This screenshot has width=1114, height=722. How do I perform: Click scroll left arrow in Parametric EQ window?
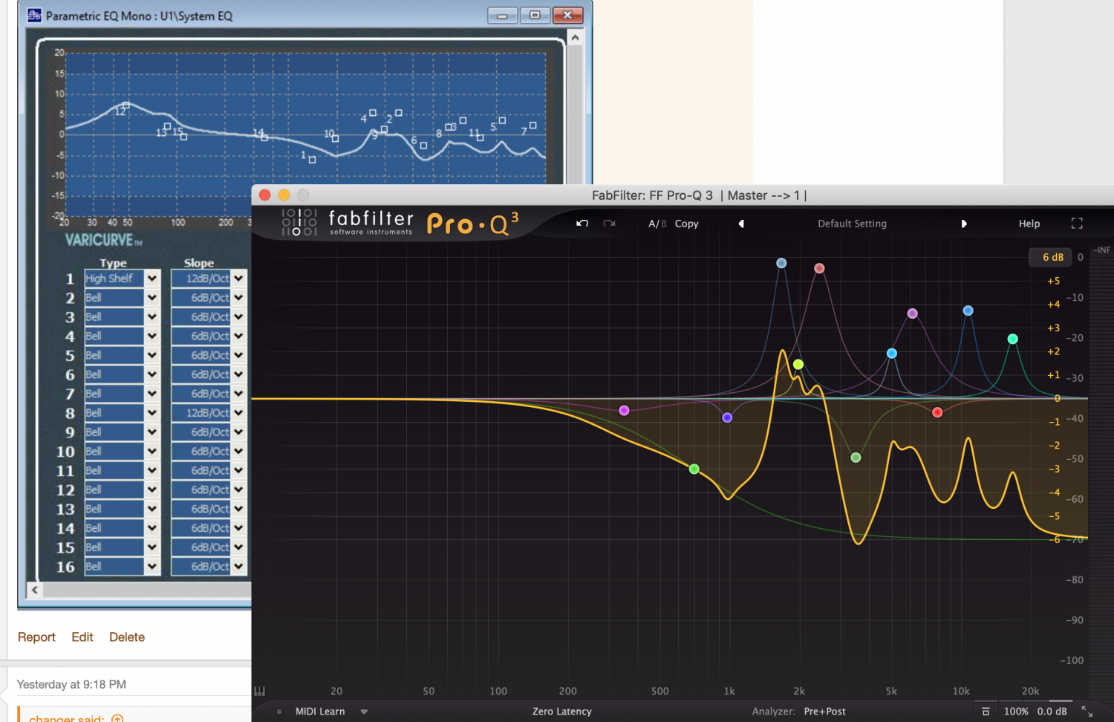coord(34,590)
